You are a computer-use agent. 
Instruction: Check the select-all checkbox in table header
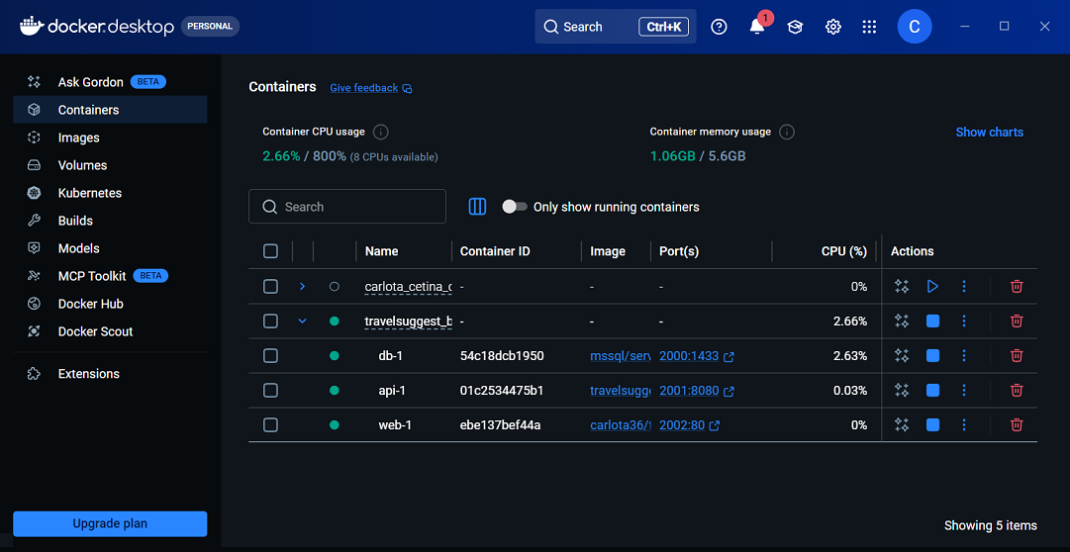pos(270,251)
